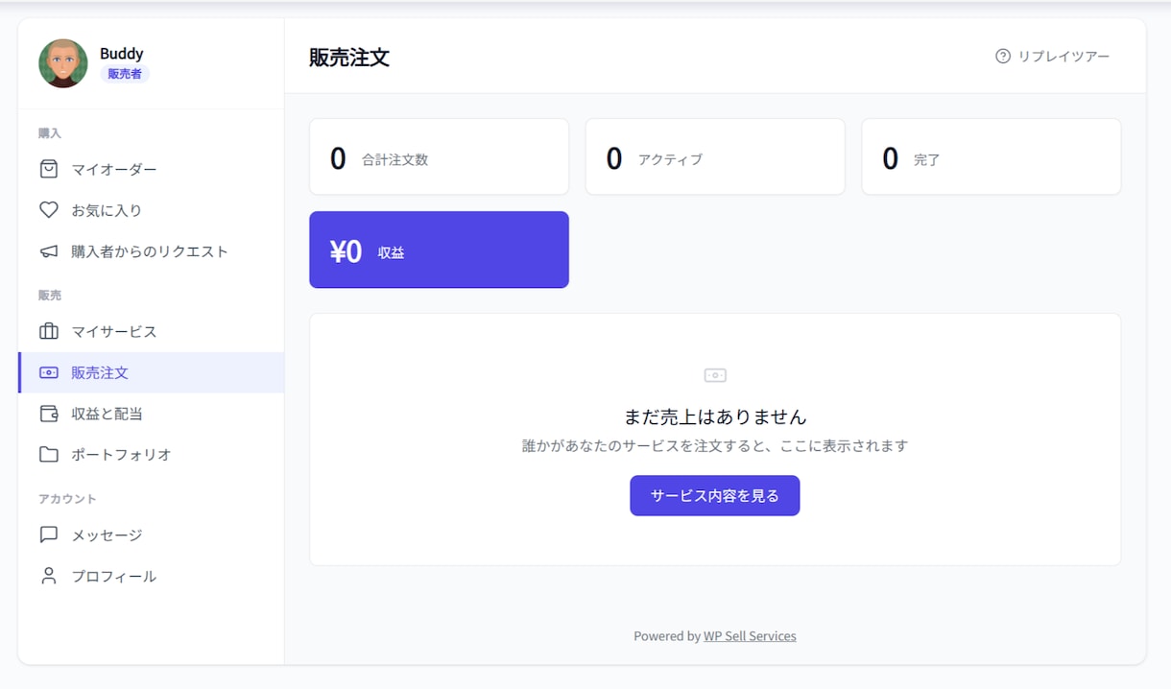The image size is (1171, 689).
Task: Select the 販売注文 sidebar item
Action: point(151,372)
